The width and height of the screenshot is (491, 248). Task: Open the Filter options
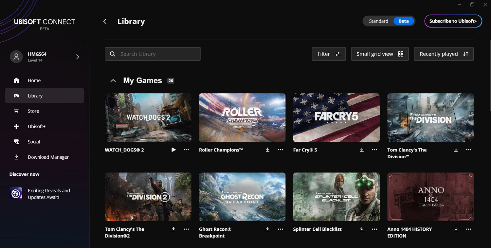[x=329, y=54]
